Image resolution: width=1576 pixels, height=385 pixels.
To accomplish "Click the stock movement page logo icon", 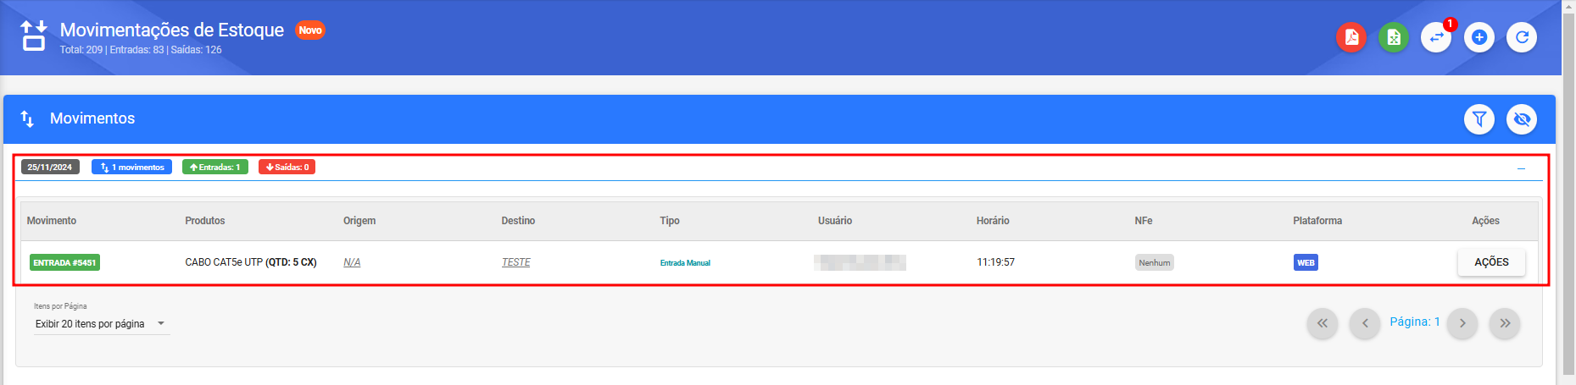I will point(34,36).
